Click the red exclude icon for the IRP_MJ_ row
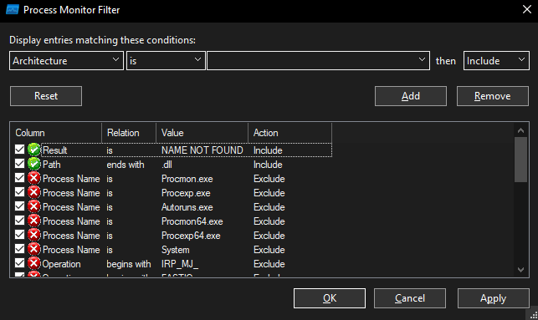The width and height of the screenshot is (538, 320). [x=34, y=263]
